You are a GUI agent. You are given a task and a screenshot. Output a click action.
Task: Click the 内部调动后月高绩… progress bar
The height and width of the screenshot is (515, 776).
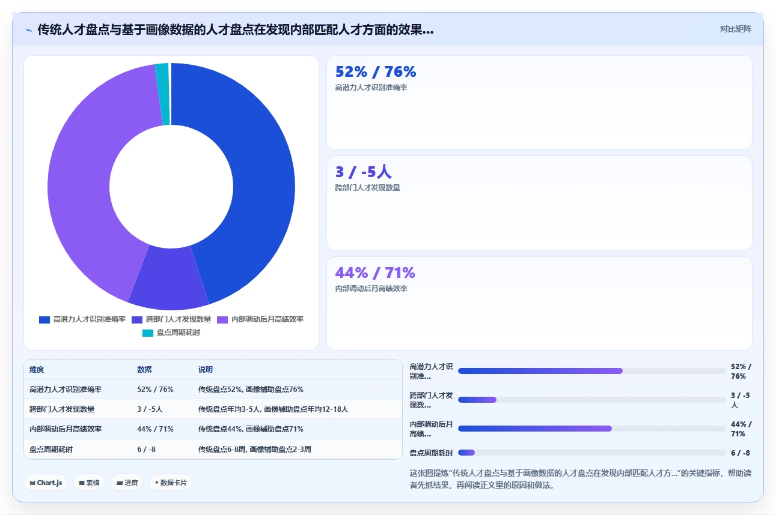click(x=591, y=429)
